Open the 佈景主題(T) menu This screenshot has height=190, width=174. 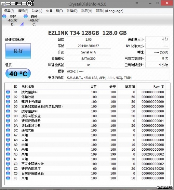point(54,11)
